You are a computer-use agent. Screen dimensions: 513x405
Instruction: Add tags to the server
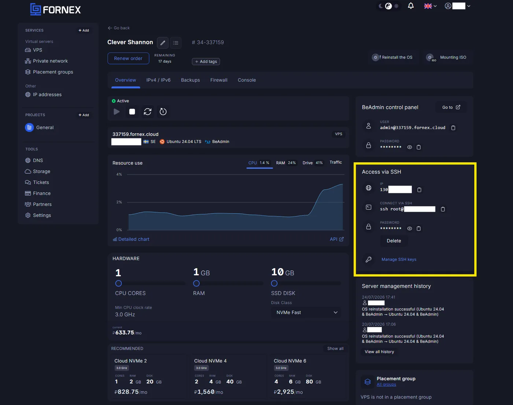point(206,62)
